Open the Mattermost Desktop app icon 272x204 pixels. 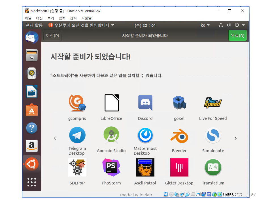[x=145, y=135]
